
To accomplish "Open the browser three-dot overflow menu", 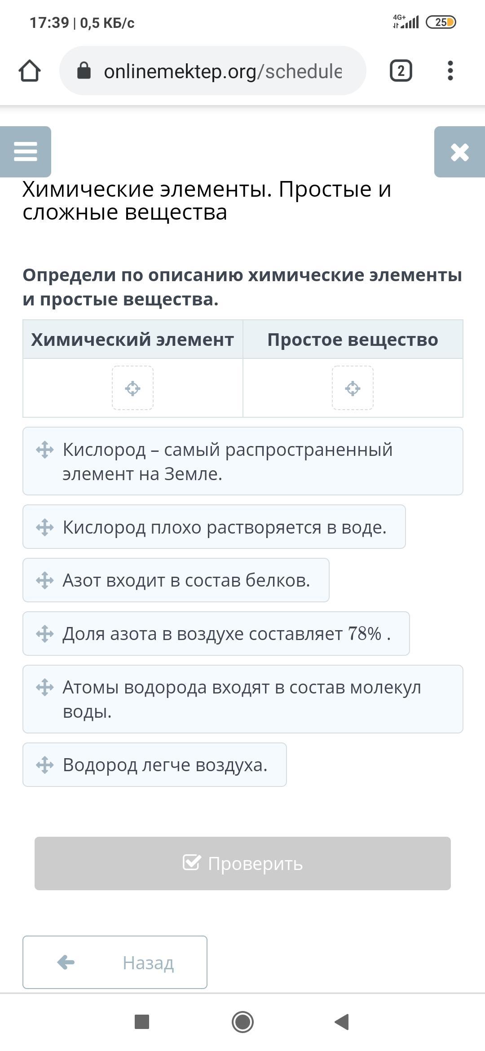I will coord(450,71).
